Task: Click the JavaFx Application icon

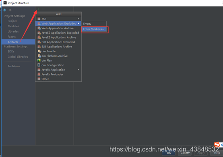Action: click(39, 70)
